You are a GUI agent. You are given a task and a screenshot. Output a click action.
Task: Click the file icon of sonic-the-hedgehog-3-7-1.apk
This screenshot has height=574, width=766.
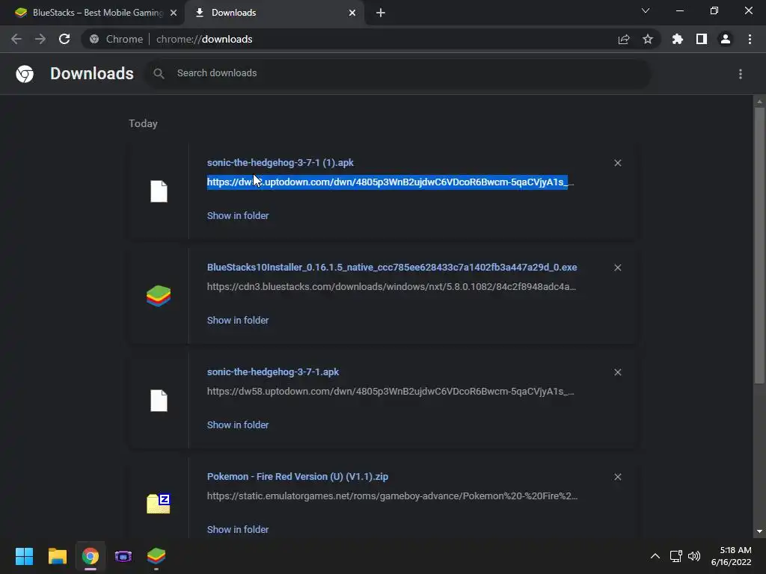point(159,401)
